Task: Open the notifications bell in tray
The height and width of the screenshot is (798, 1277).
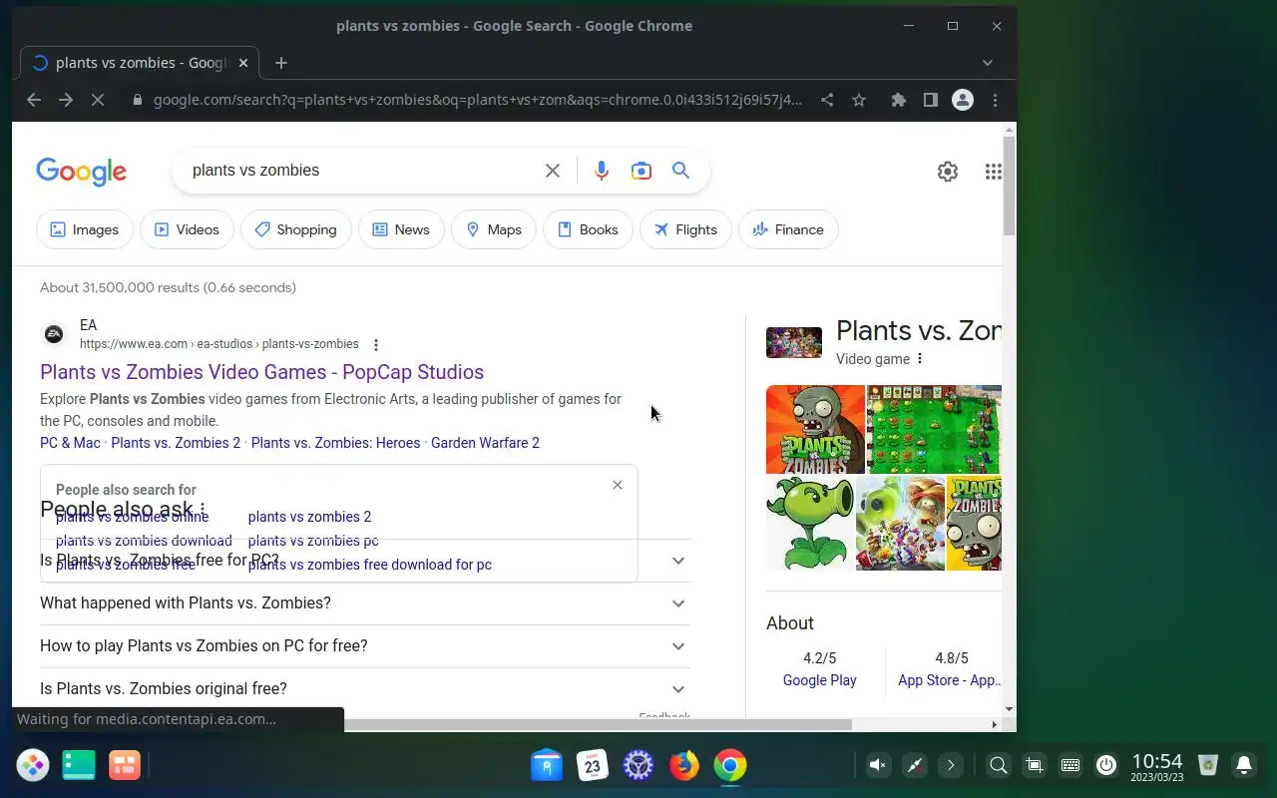Action: [x=1244, y=765]
